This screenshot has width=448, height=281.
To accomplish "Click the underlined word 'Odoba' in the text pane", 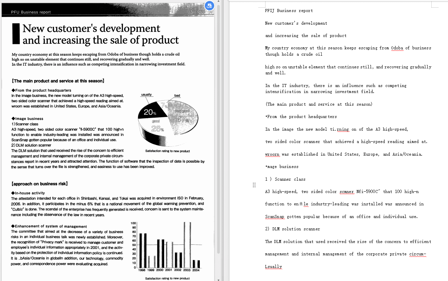I will coord(397,48).
